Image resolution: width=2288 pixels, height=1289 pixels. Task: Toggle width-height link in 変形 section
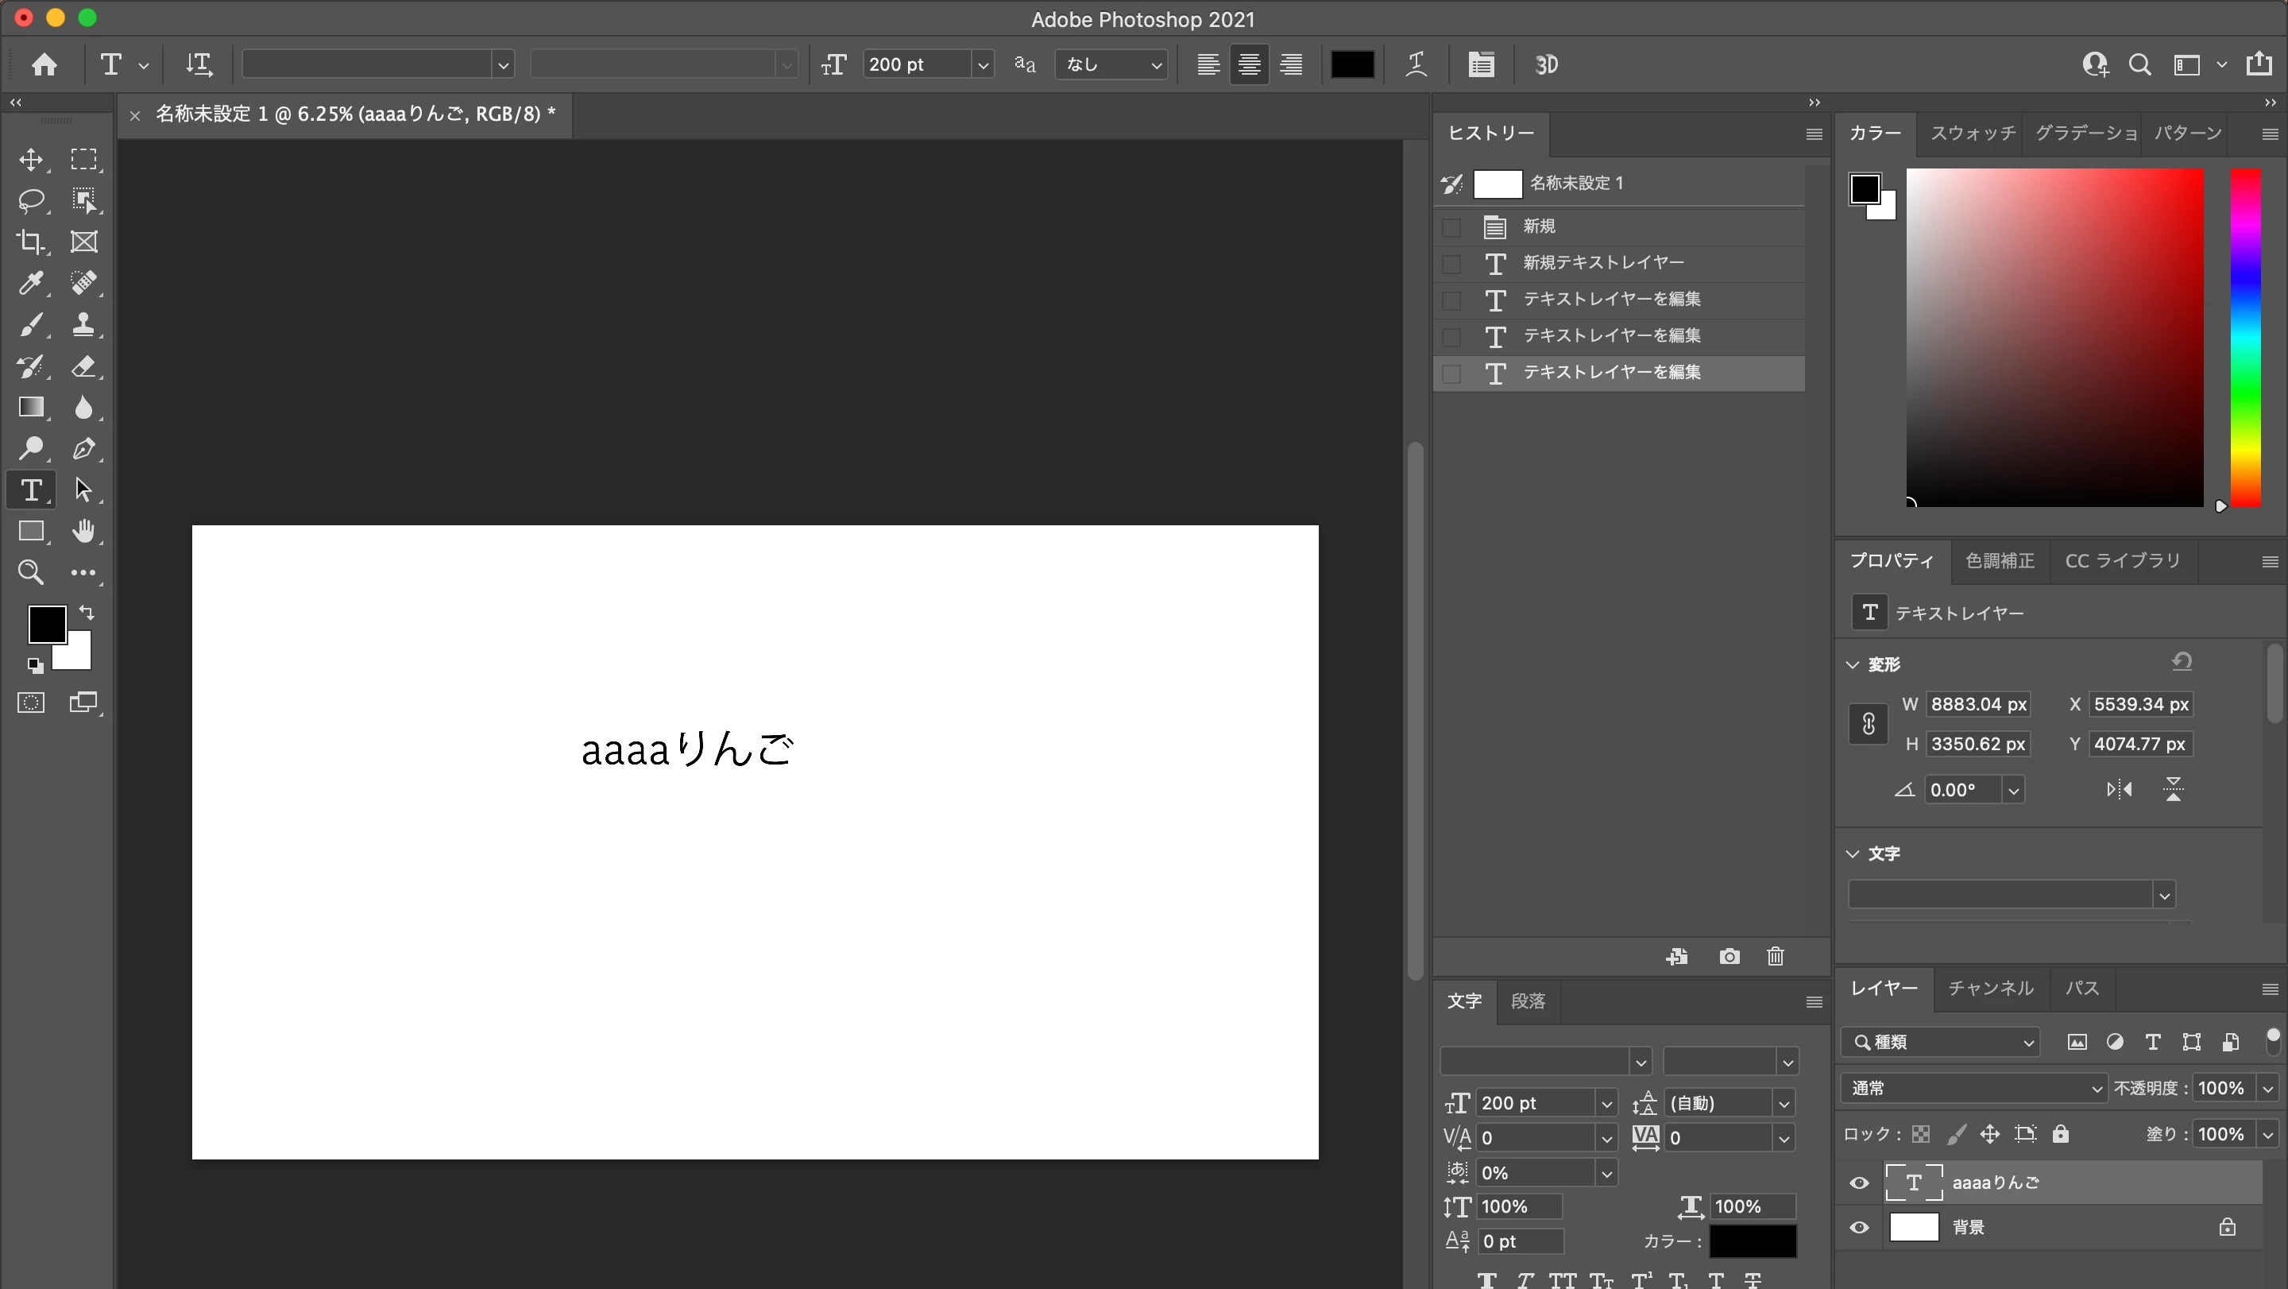[1868, 724]
